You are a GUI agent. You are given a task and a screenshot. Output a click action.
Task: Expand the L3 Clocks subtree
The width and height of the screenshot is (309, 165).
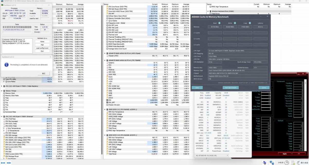tap(107, 21)
